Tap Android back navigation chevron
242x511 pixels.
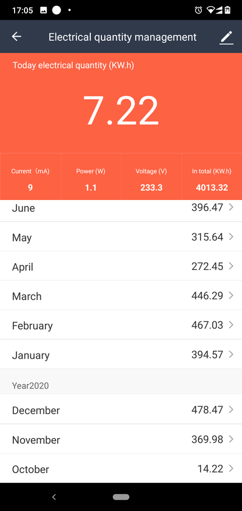tap(54, 497)
